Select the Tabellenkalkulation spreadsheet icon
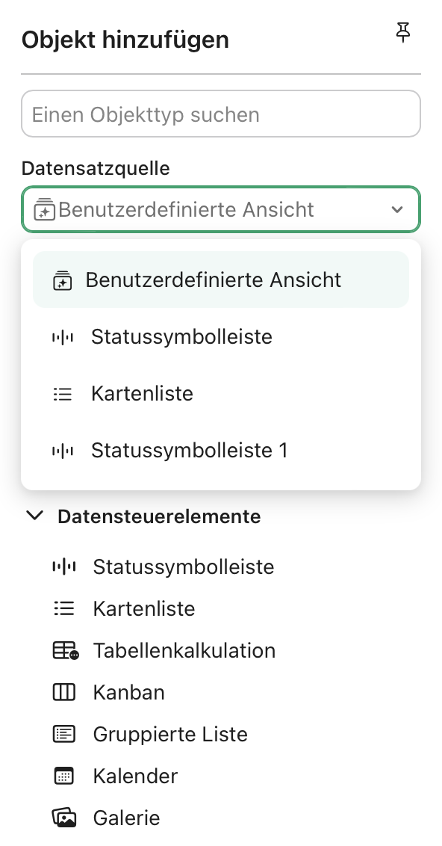Image resolution: width=442 pixels, height=846 pixels. (64, 650)
